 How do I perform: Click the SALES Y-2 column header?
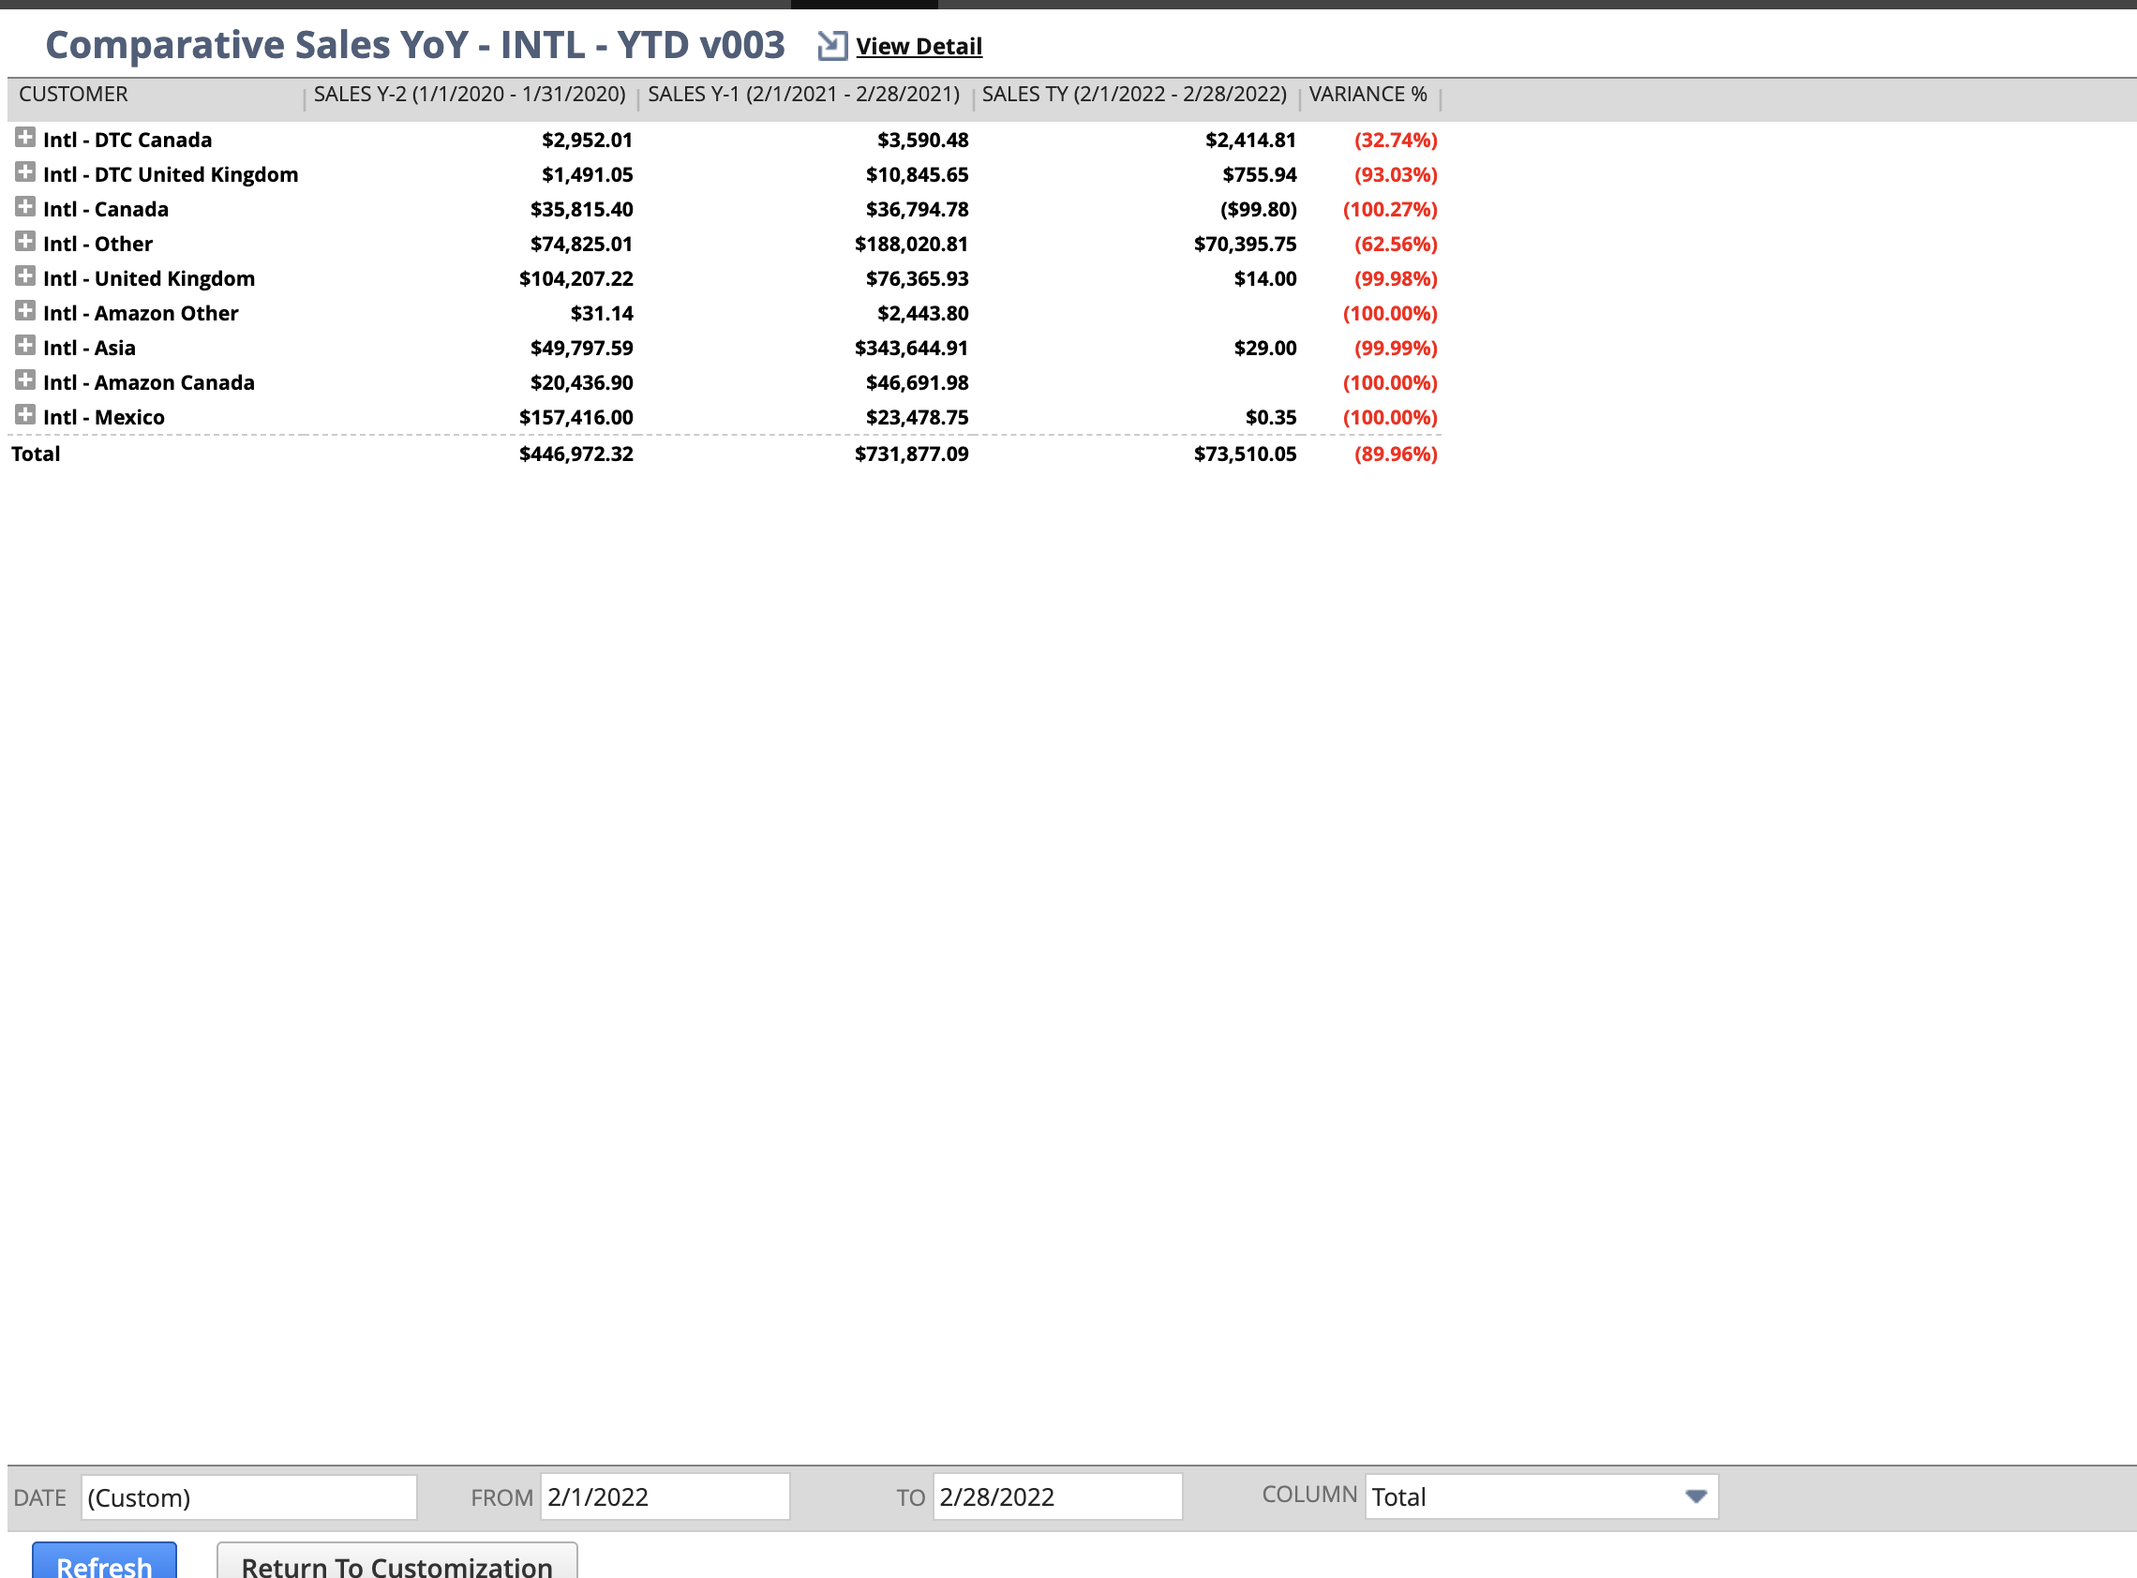469,94
